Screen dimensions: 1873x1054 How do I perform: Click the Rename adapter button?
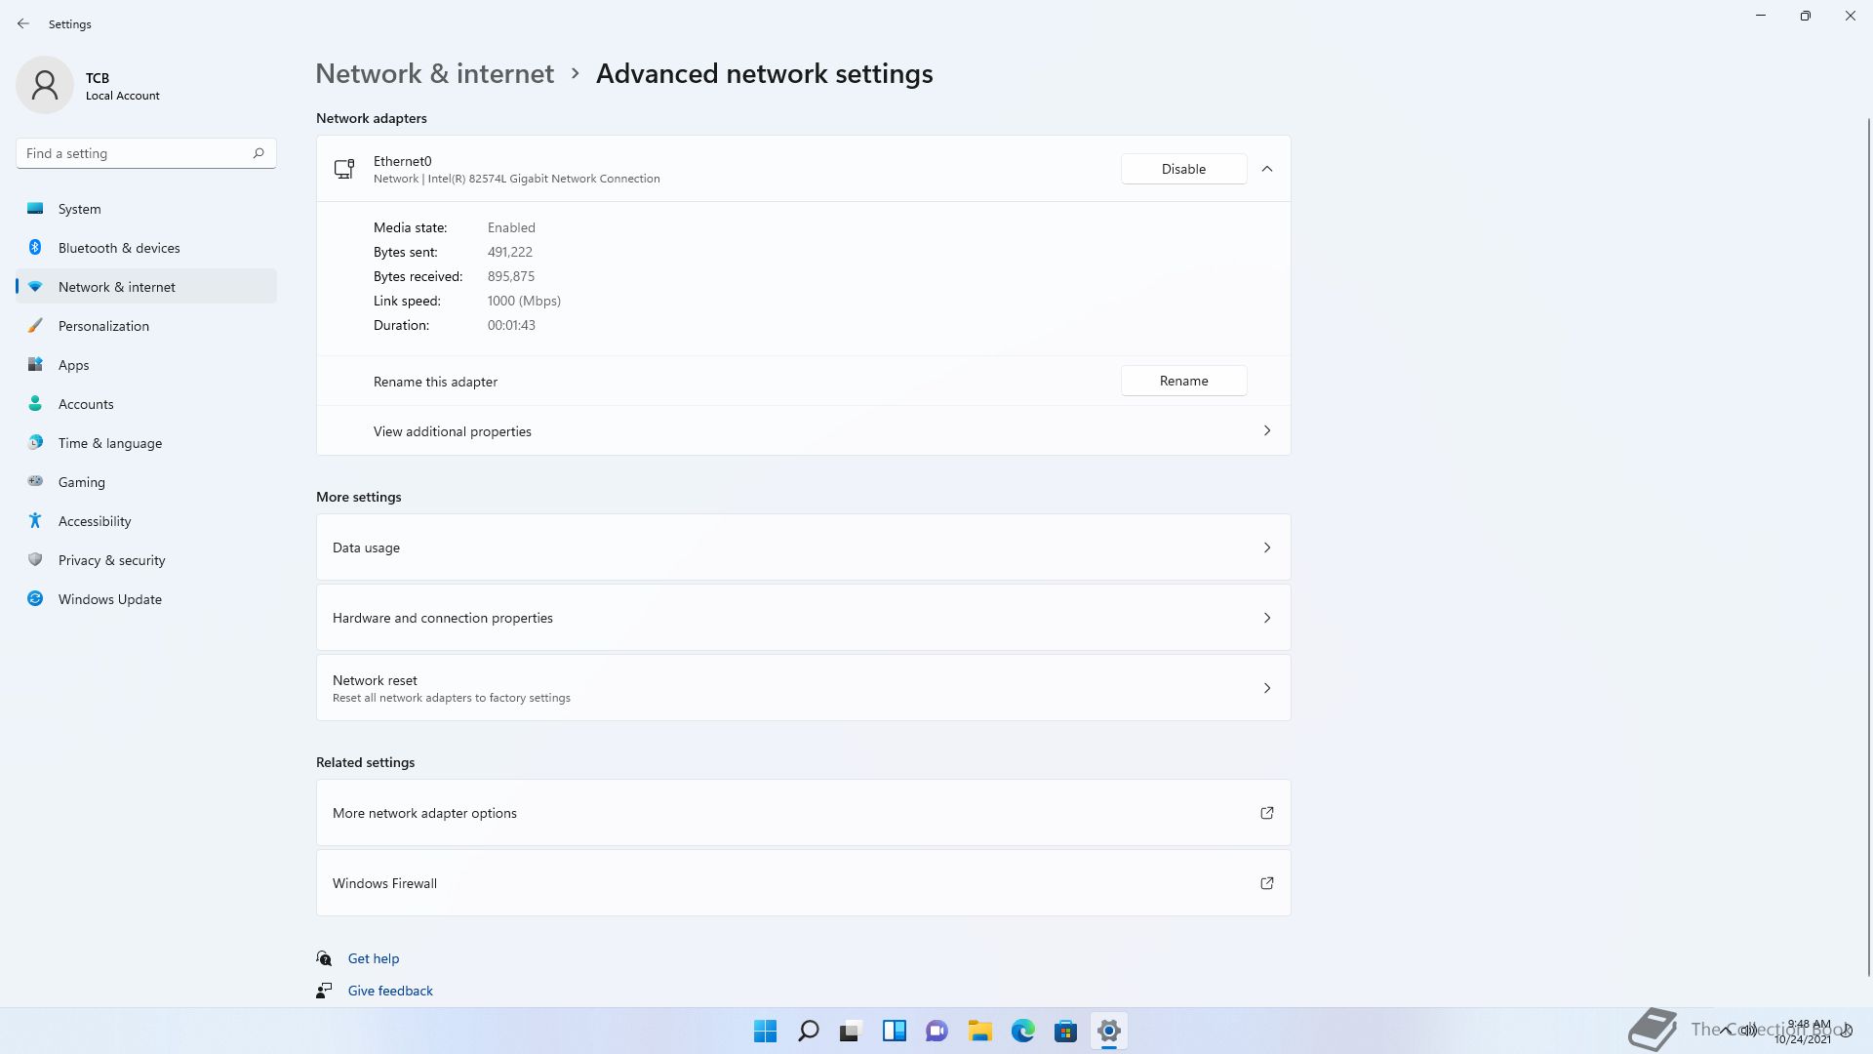click(x=1183, y=381)
